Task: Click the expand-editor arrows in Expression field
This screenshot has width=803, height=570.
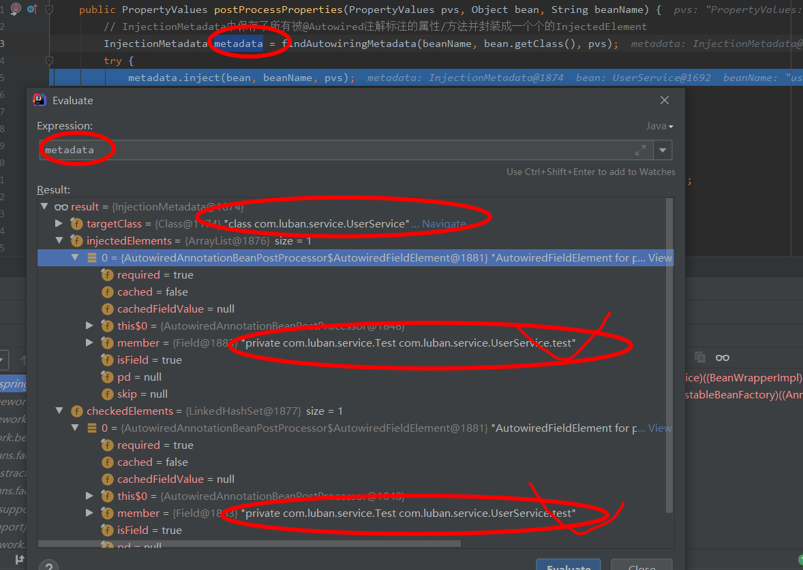Action: point(640,150)
